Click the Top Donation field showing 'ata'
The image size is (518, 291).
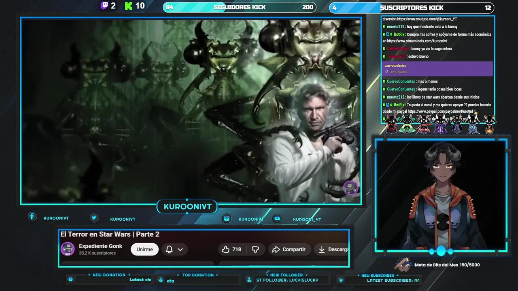tap(198, 280)
